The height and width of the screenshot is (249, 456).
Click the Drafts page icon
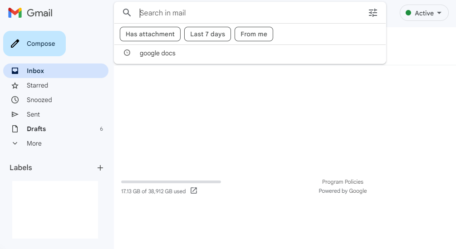click(15, 129)
